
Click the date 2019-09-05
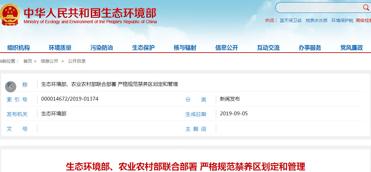[234, 113]
